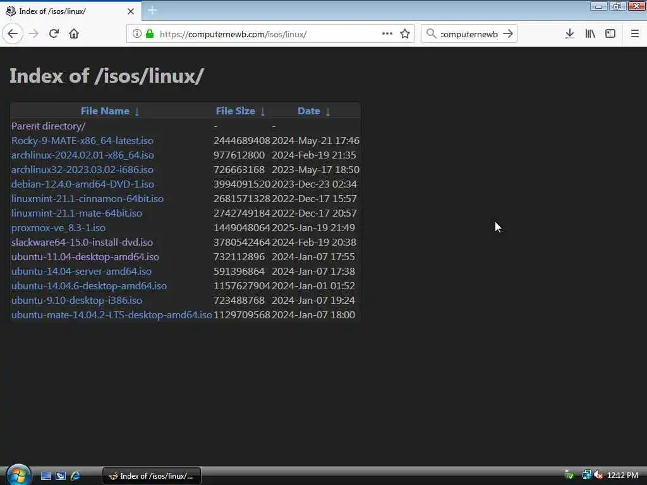Download linuxmint-21.1-mate-64bit.iso
Viewport: 647px width, 485px height.
76,213
